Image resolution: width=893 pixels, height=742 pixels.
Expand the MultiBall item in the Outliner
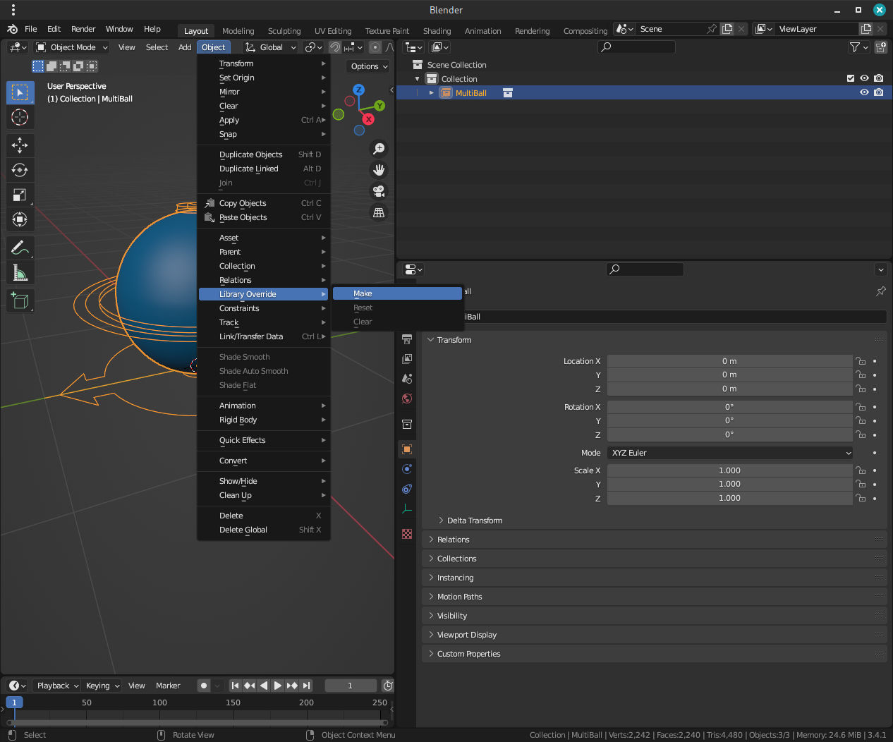pyautogui.click(x=431, y=92)
